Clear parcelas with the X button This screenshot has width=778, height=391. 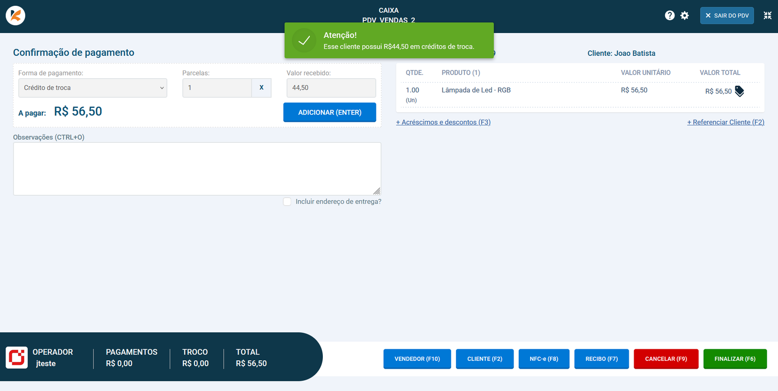pyautogui.click(x=261, y=88)
